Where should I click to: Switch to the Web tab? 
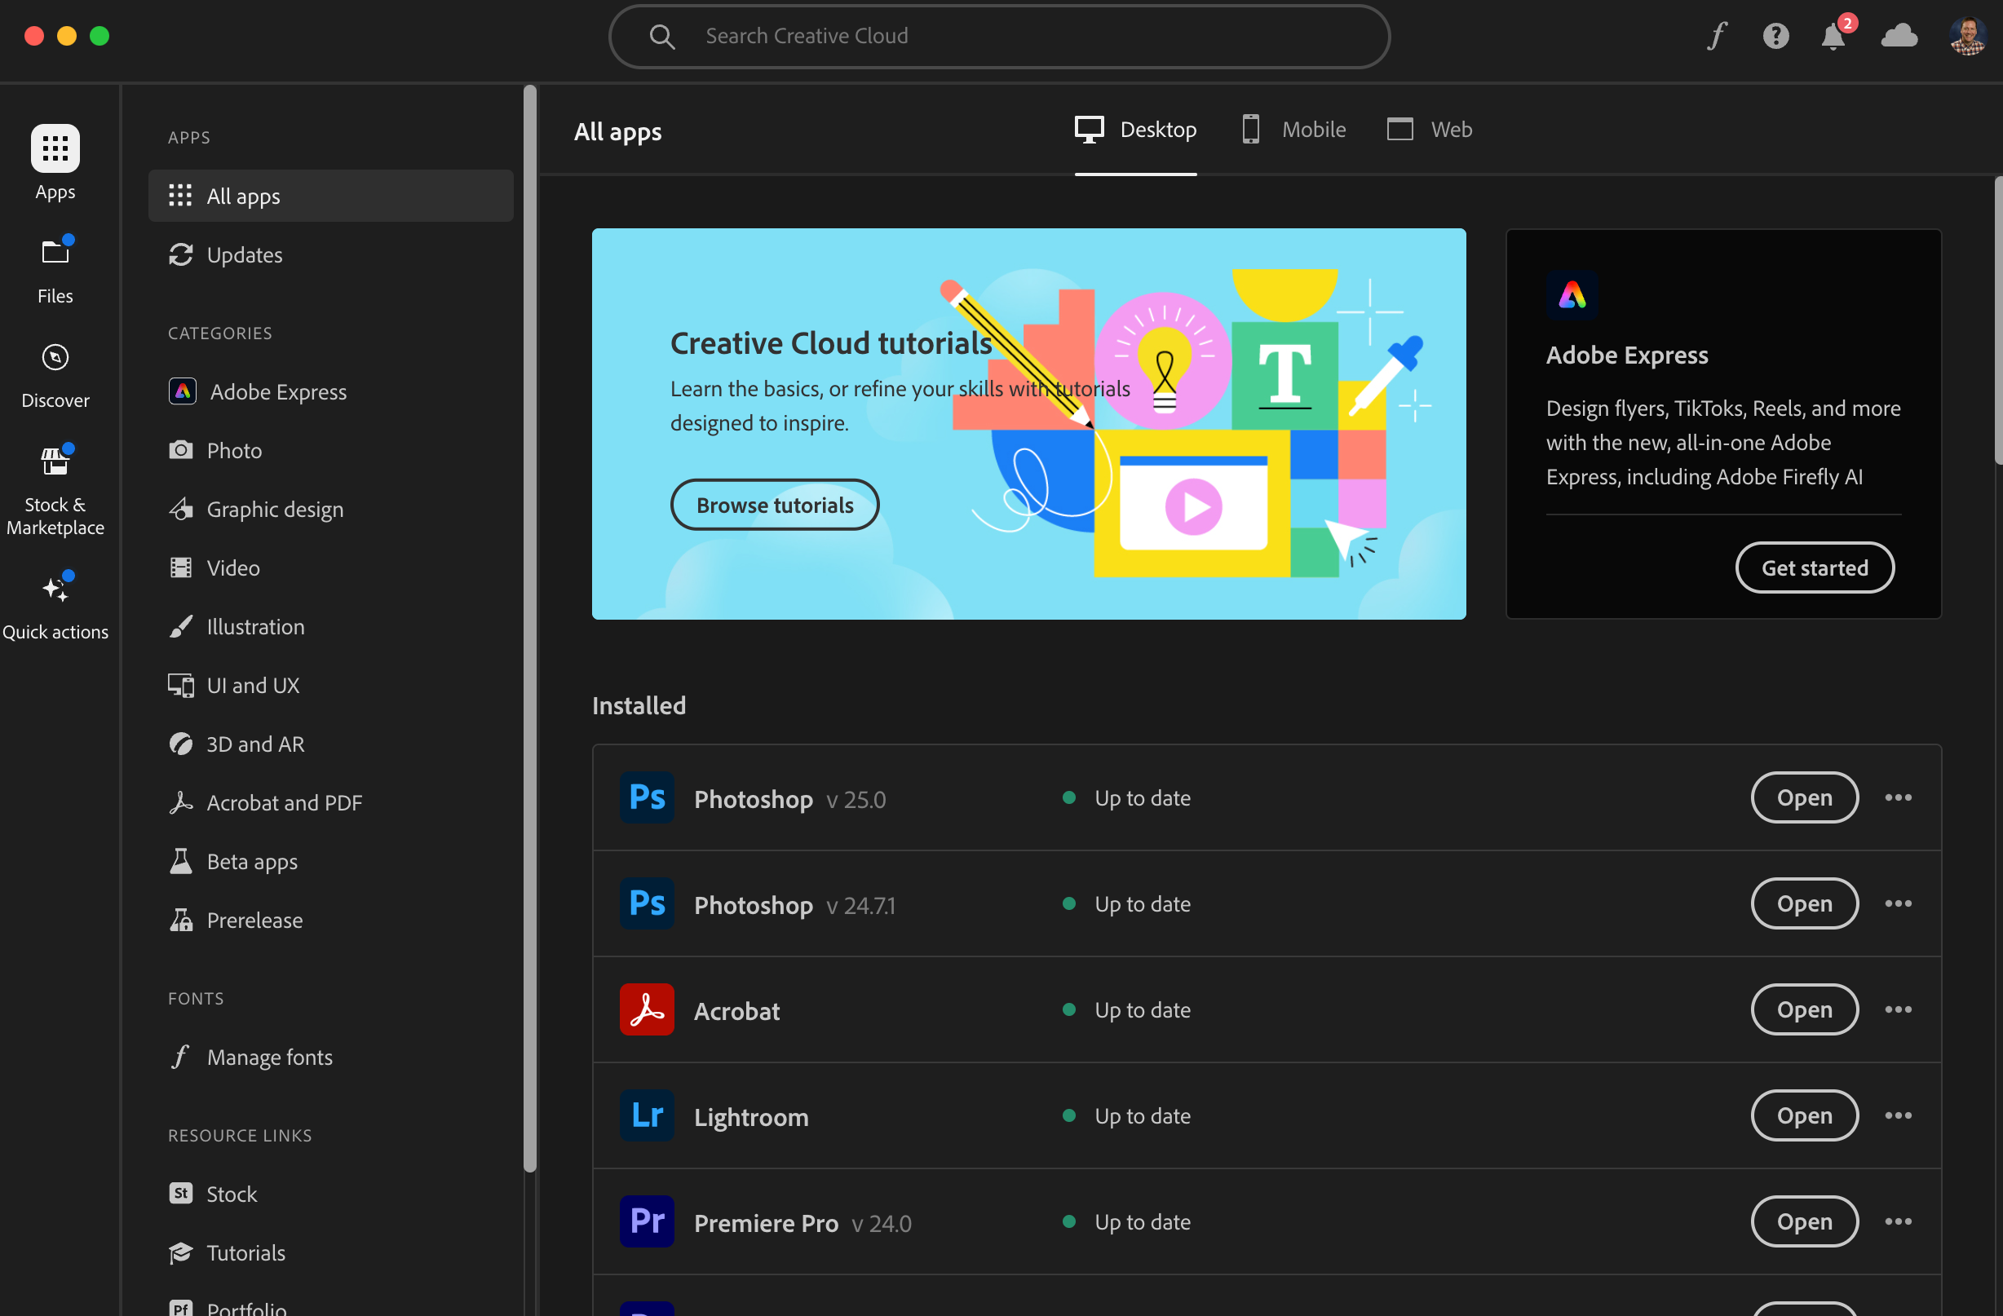(x=1429, y=130)
